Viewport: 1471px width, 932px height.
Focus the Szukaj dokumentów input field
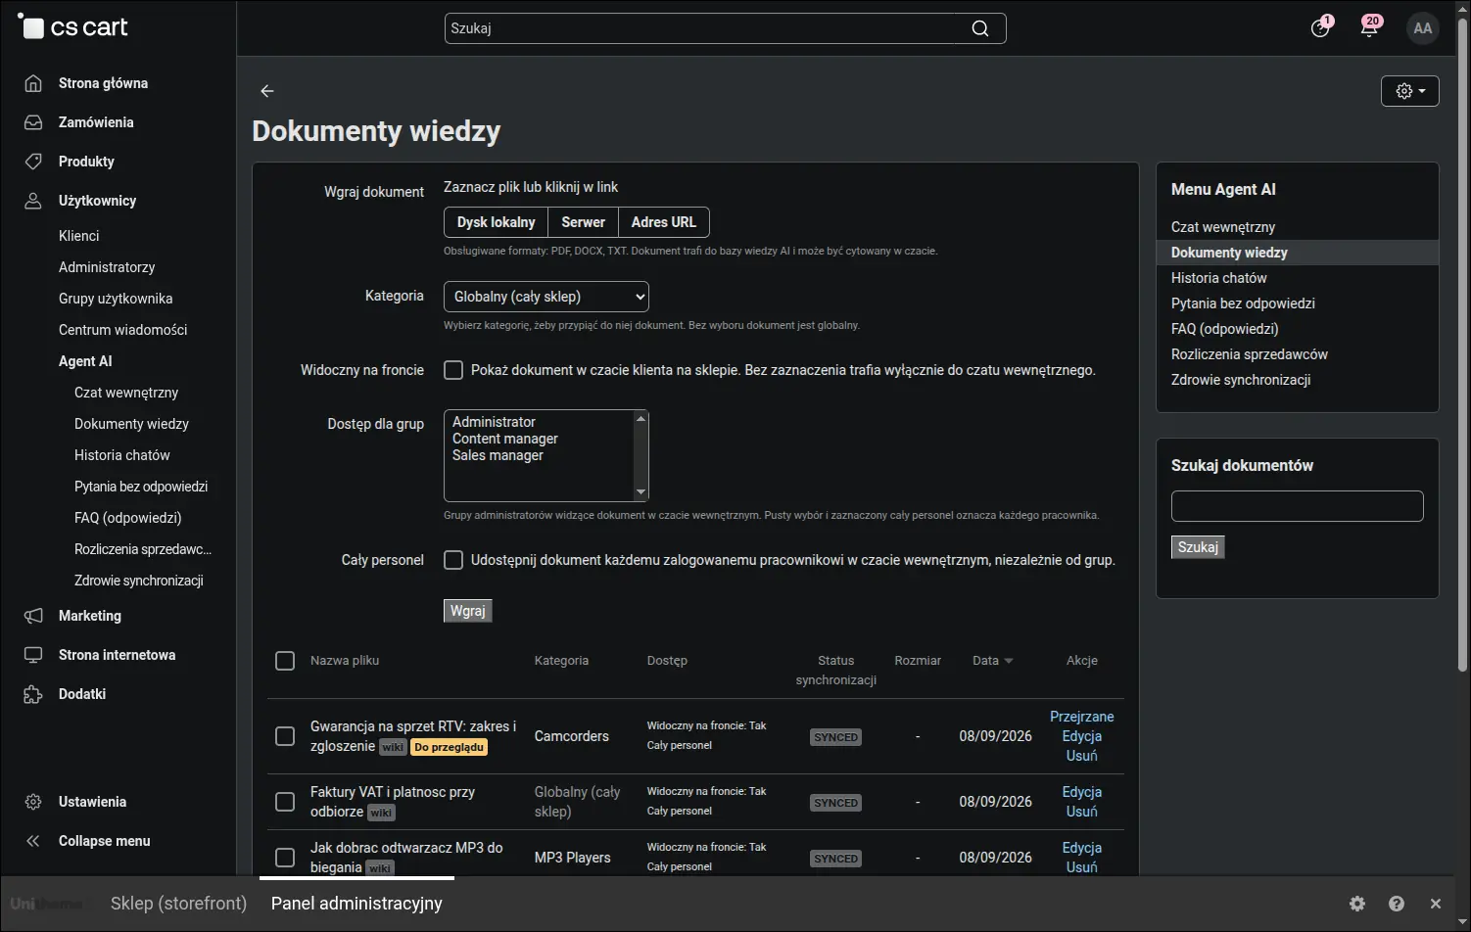(x=1297, y=506)
